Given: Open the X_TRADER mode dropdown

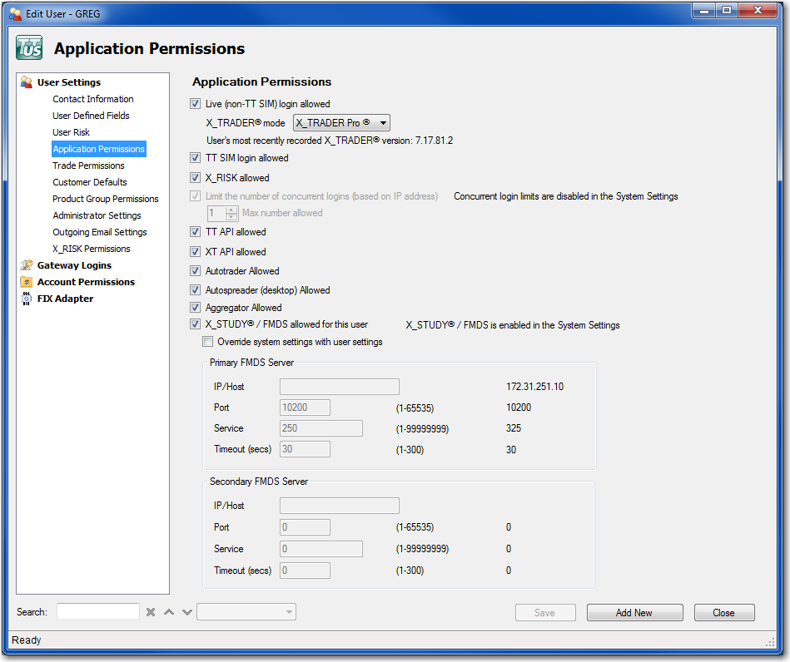Looking at the screenshot, I should 341,123.
